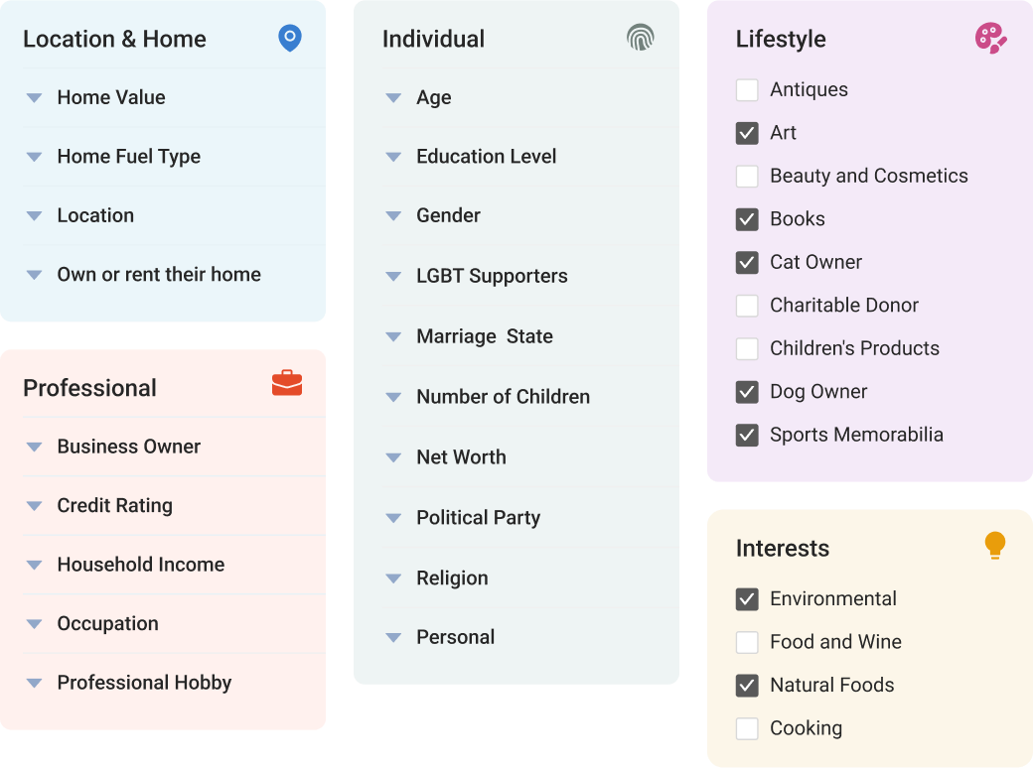Viewport: 1033px width, 771px height.
Task: Enable the Food and Wine checkbox
Action: [x=747, y=643]
